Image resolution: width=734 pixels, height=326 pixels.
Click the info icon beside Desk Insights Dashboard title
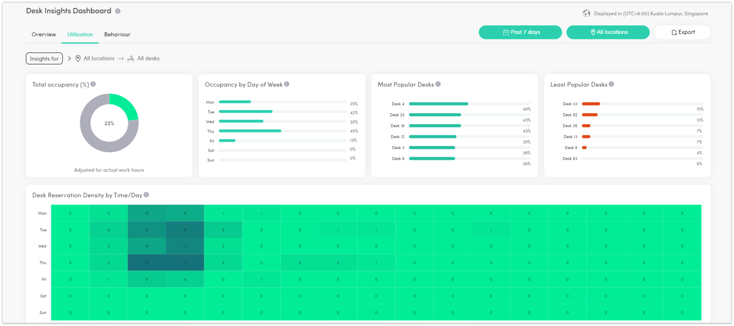(x=118, y=10)
